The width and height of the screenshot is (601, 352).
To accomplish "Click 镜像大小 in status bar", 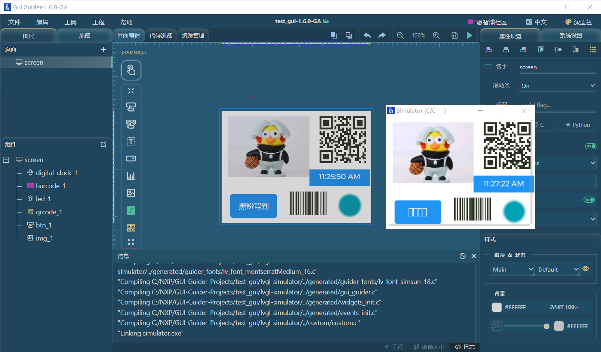I will point(429,347).
